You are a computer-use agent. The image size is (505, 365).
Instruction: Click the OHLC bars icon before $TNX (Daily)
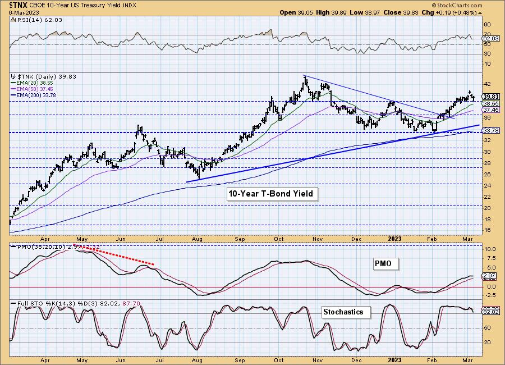13,77
